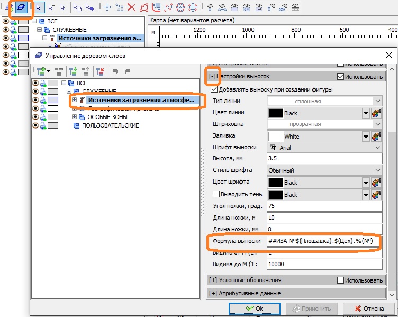This screenshot has height=317, width=398.
Task: Uncheck 'Добавлять выноску при создании фигуры'
Action: [x=214, y=89]
